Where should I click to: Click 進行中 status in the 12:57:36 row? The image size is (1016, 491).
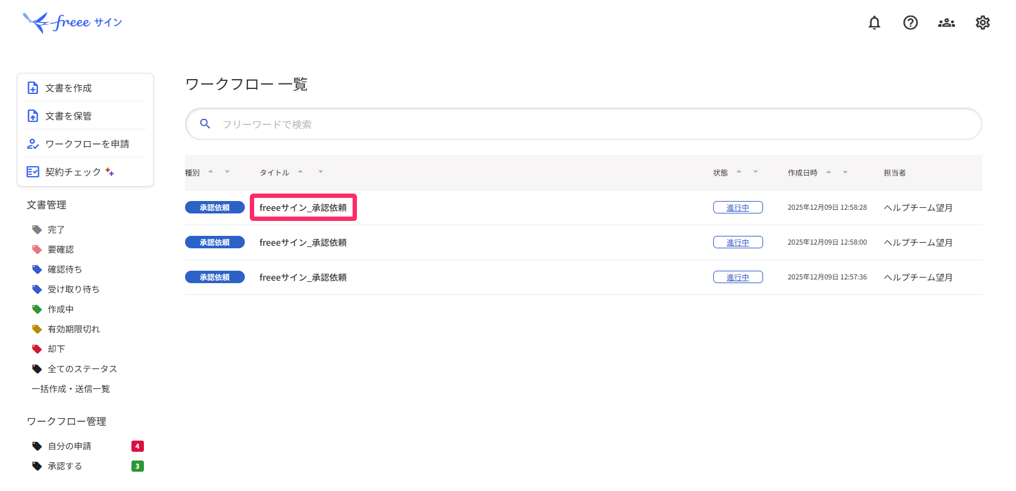click(x=738, y=278)
